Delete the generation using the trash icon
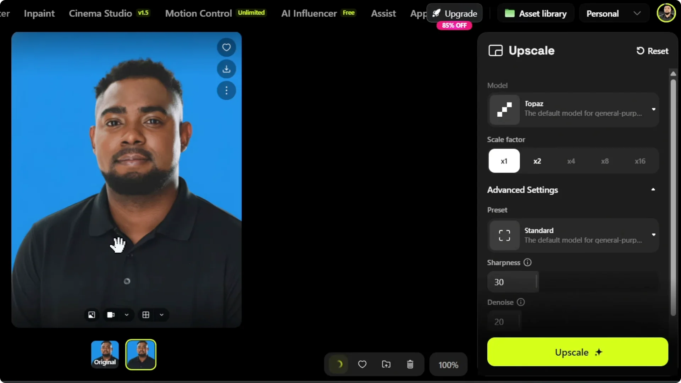This screenshot has height=383, width=681. (410, 364)
